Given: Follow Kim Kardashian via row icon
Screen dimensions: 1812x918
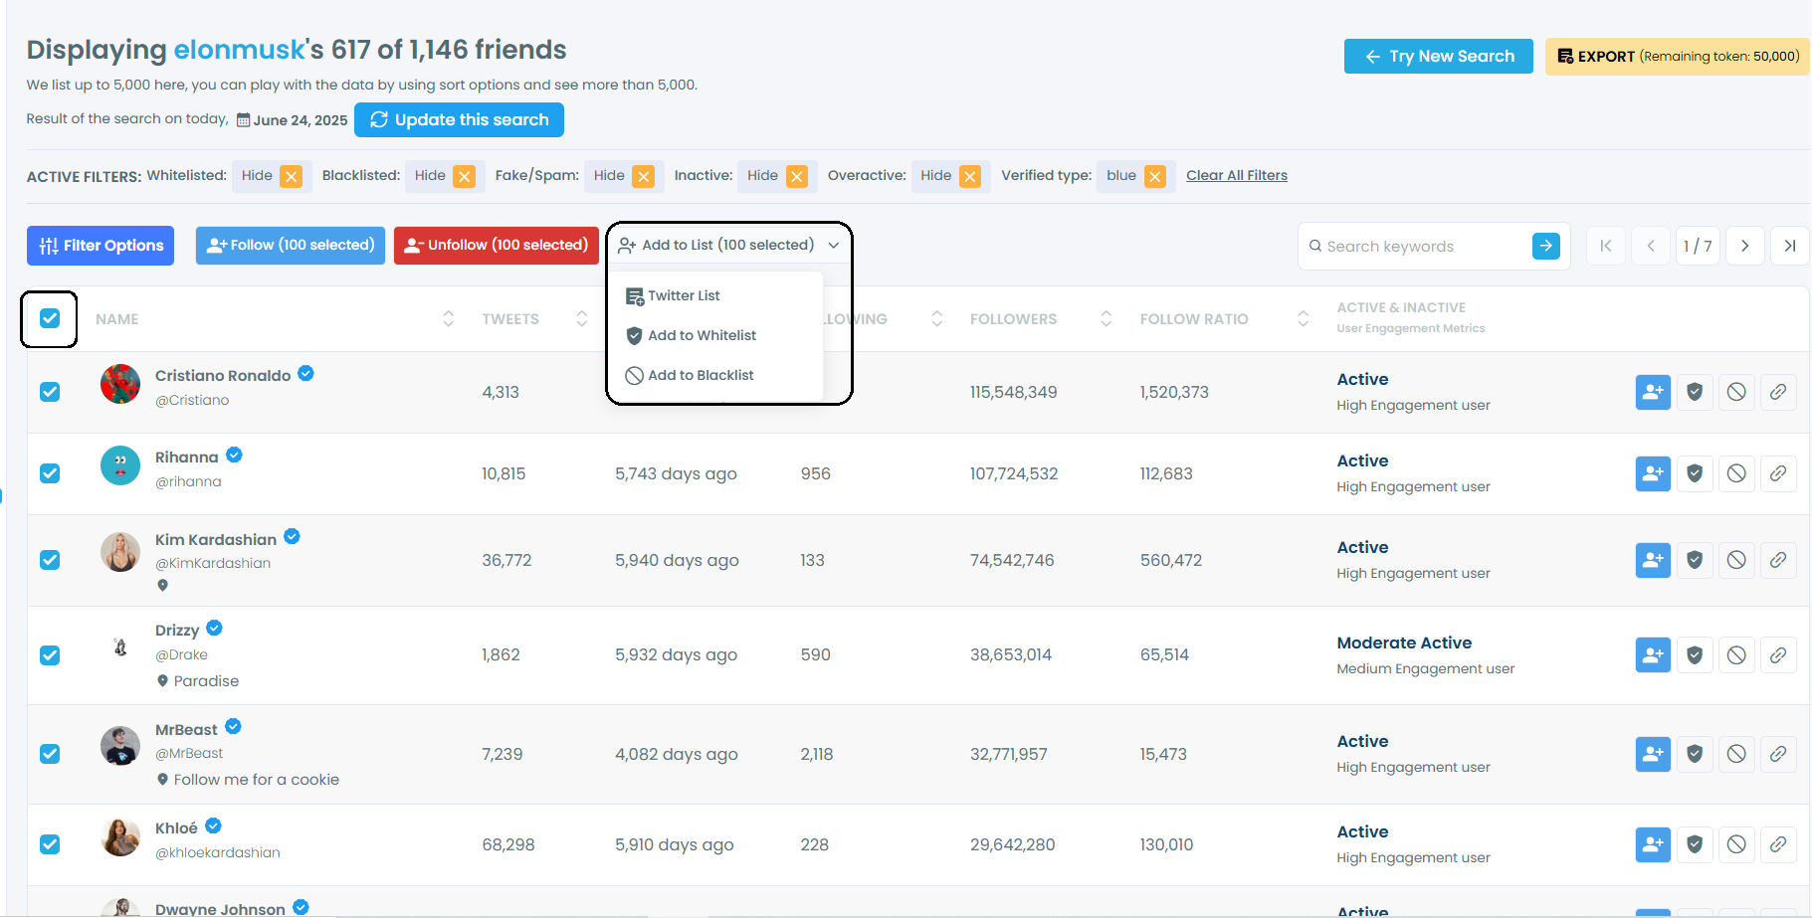Looking at the screenshot, I should pos(1653,560).
